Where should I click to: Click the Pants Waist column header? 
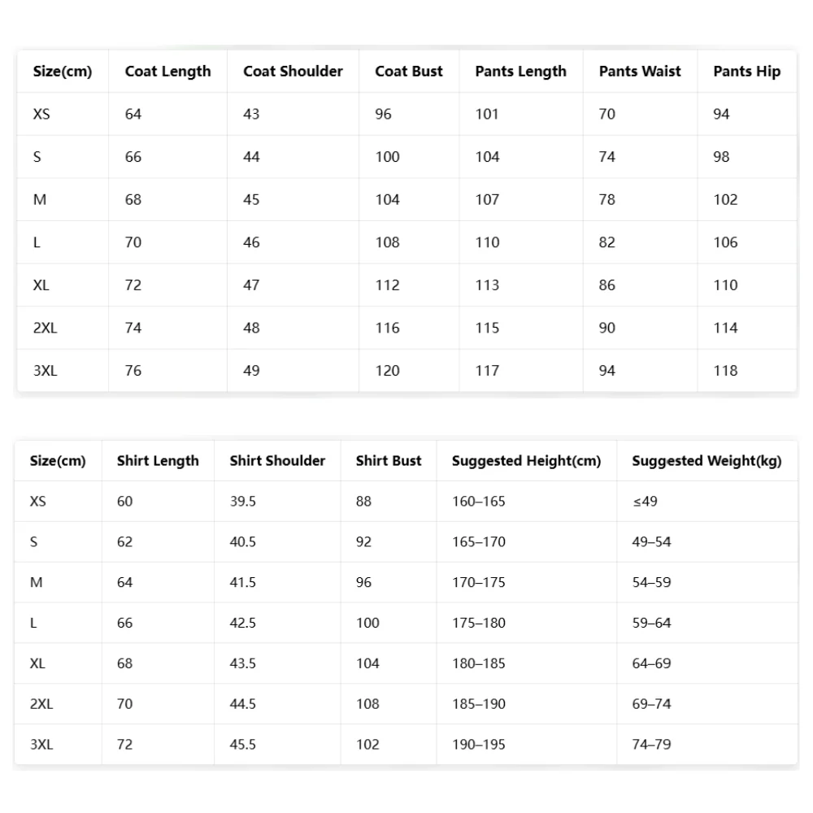640,72
